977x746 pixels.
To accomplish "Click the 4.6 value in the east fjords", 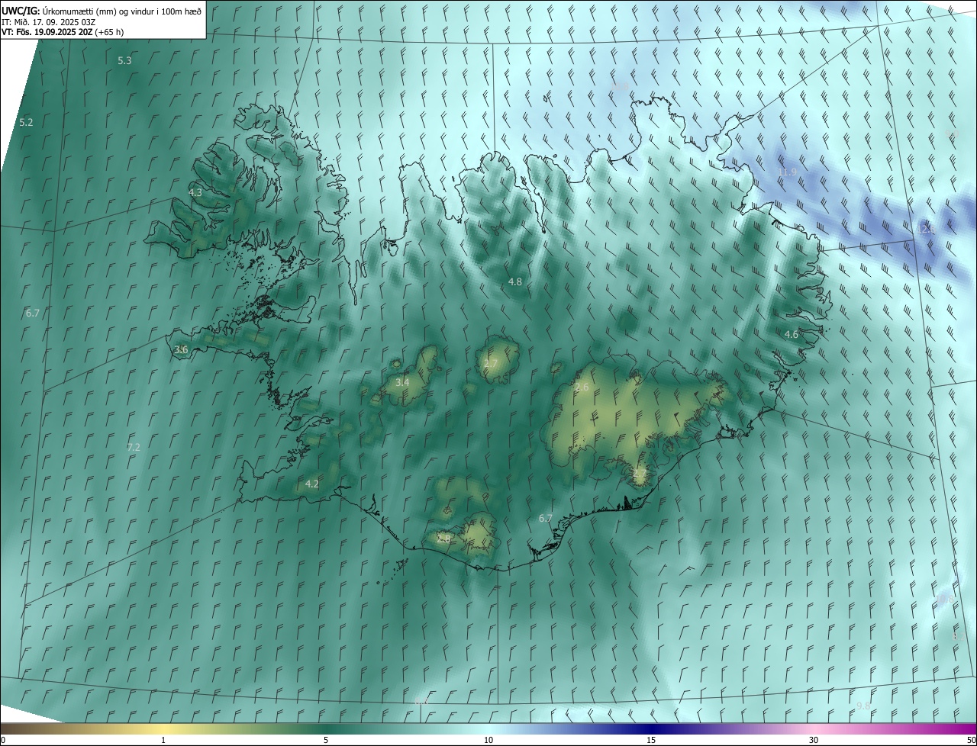I will click(x=792, y=334).
